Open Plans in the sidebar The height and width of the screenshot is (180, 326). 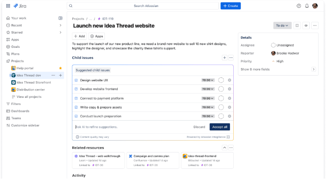13,54
